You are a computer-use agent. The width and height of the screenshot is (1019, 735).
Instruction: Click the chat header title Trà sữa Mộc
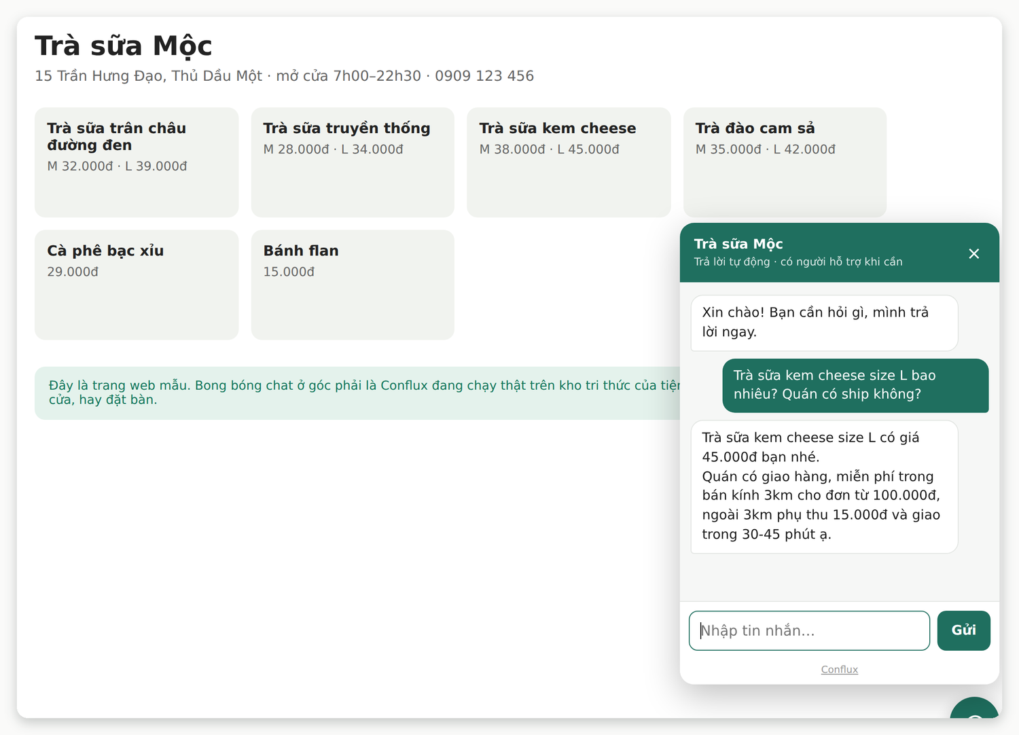coord(738,244)
